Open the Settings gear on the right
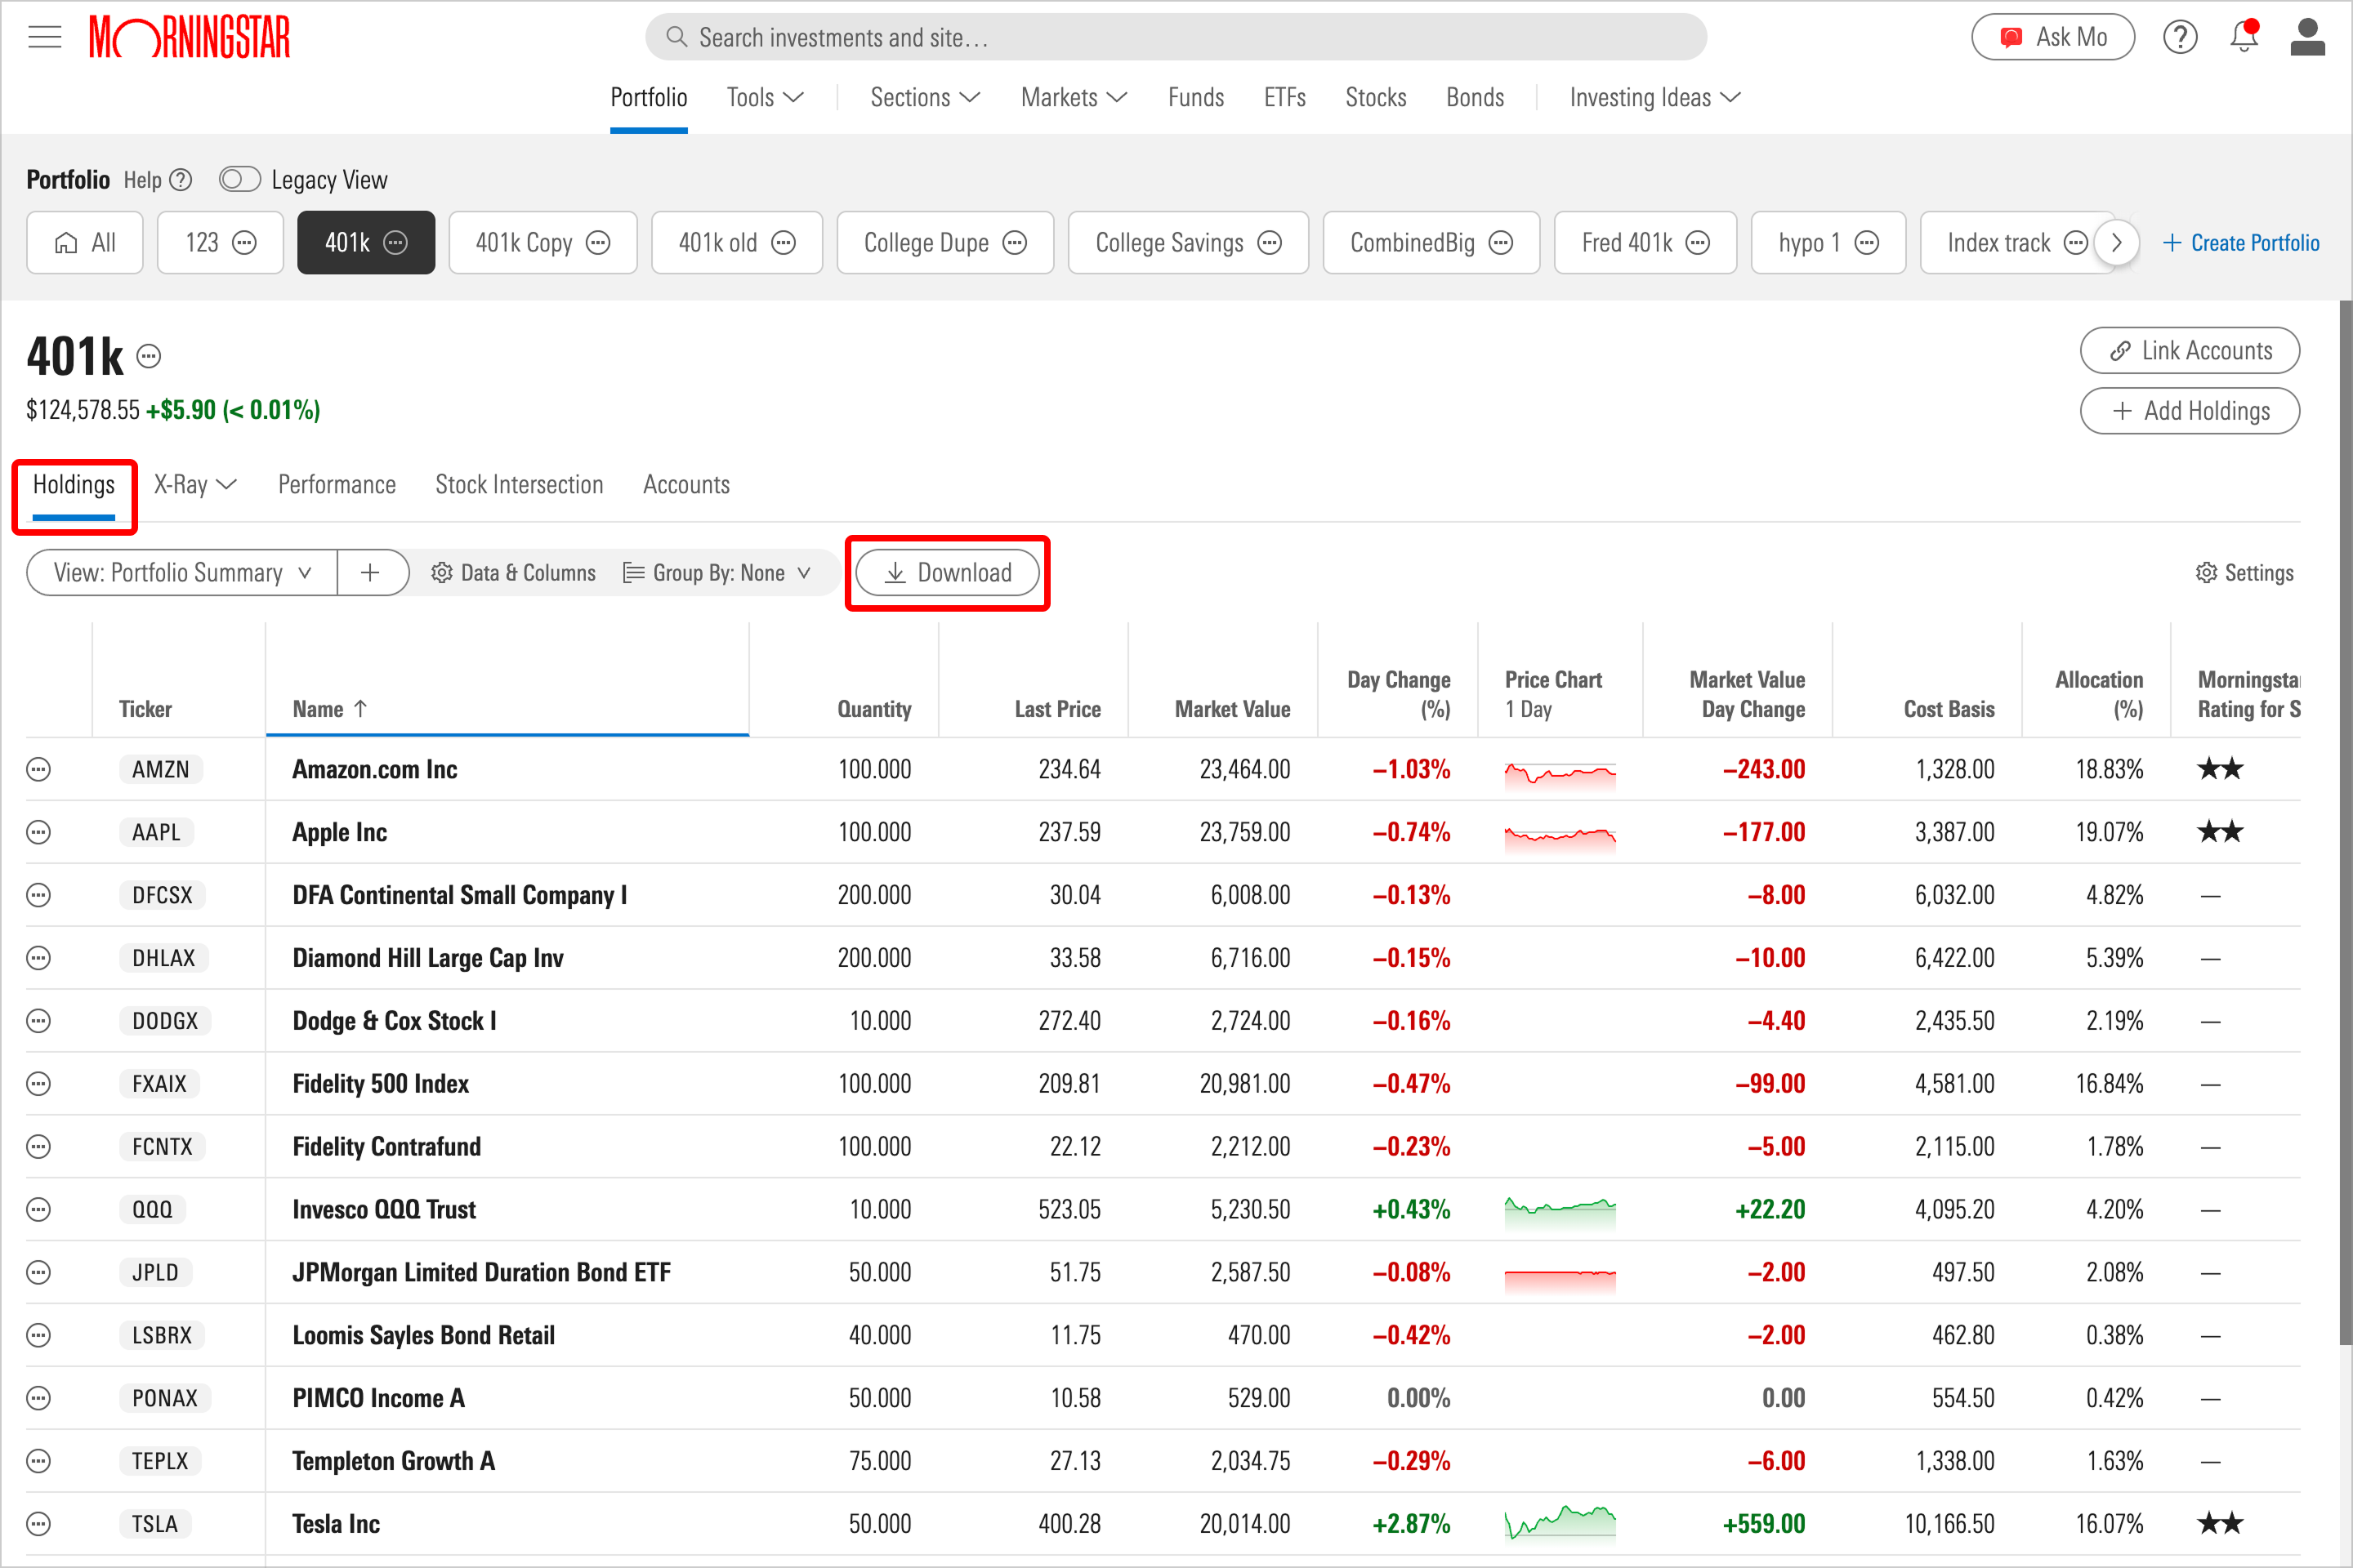The image size is (2353, 1568). click(2244, 573)
